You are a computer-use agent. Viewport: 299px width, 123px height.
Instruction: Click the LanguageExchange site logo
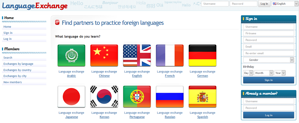35,6
